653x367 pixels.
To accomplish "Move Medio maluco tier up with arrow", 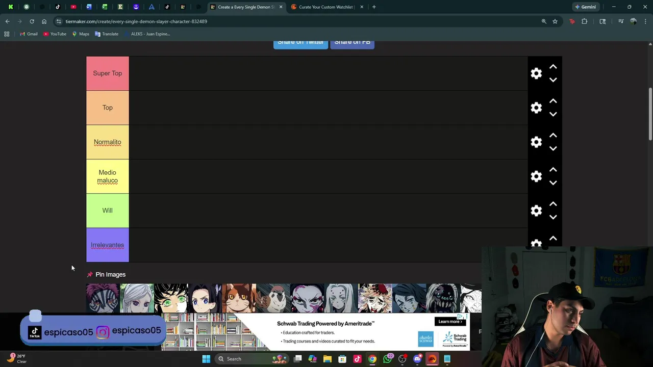I will coord(553,169).
